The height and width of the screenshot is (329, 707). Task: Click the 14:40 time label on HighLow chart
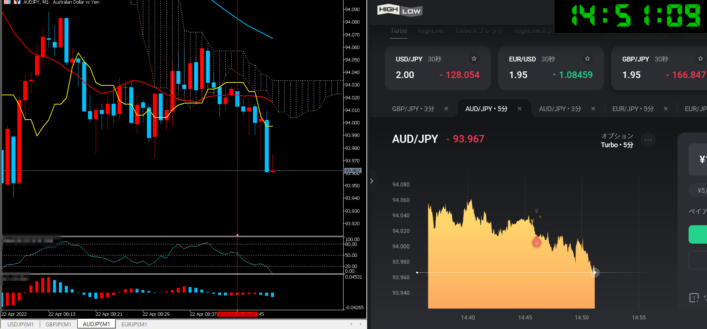[x=468, y=318]
